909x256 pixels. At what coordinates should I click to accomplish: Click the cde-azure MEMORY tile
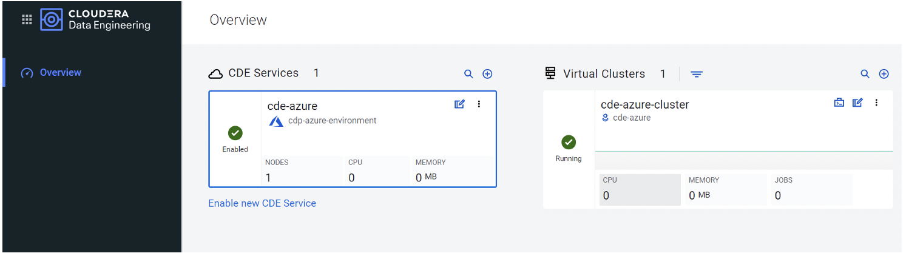(453, 170)
